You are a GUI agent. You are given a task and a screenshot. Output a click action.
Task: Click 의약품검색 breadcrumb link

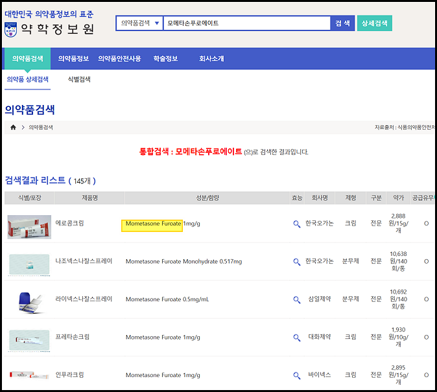click(x=41, y=128)
